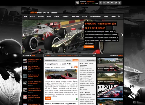Open the F1 2014 menu item
Screen dimensions: 145x105
(x=85, y=16)
